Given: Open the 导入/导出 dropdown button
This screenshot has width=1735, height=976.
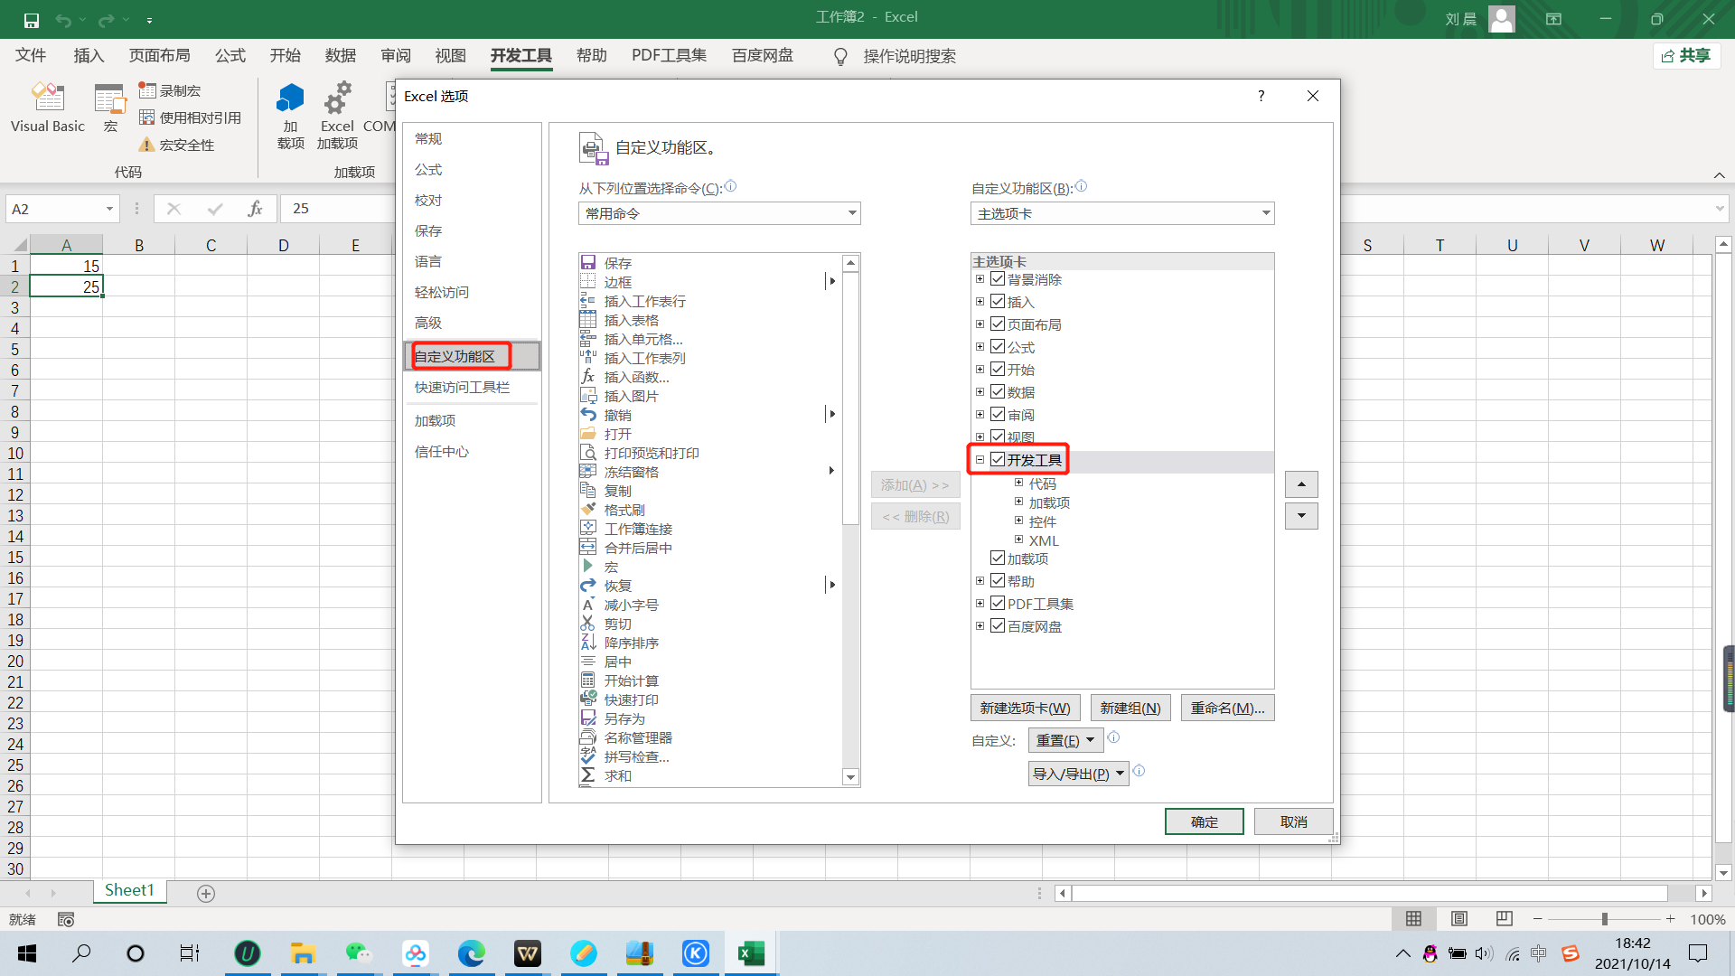Looking at the screenshot, I should tap(1078, 774).
